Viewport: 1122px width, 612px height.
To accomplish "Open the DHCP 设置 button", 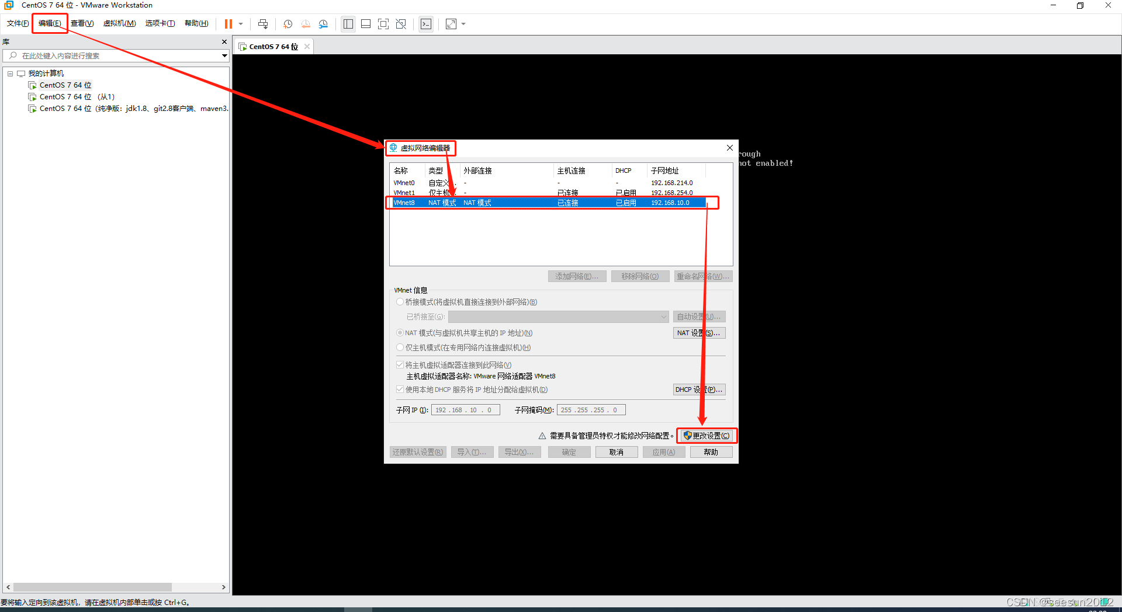I will [x=699, y=390].
